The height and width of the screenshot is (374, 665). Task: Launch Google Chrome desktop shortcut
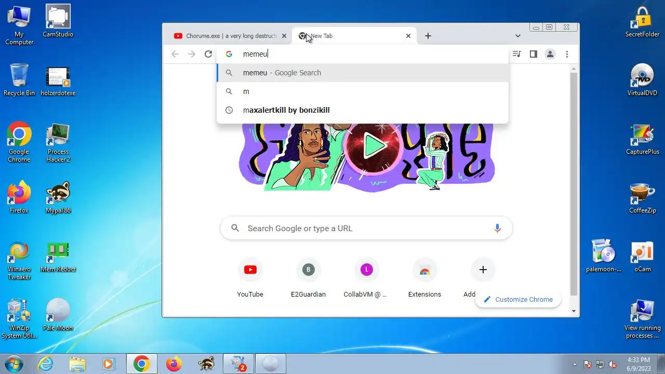pyautogui.click(x=19, y=143)
